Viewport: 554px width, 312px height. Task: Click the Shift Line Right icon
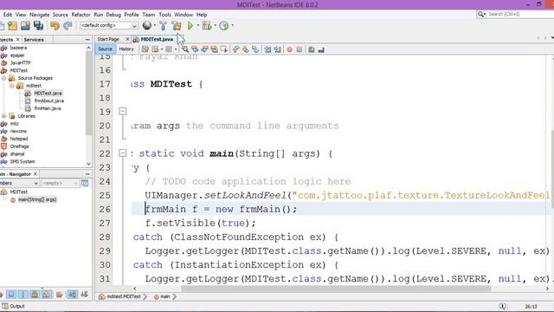coord(277,49)
